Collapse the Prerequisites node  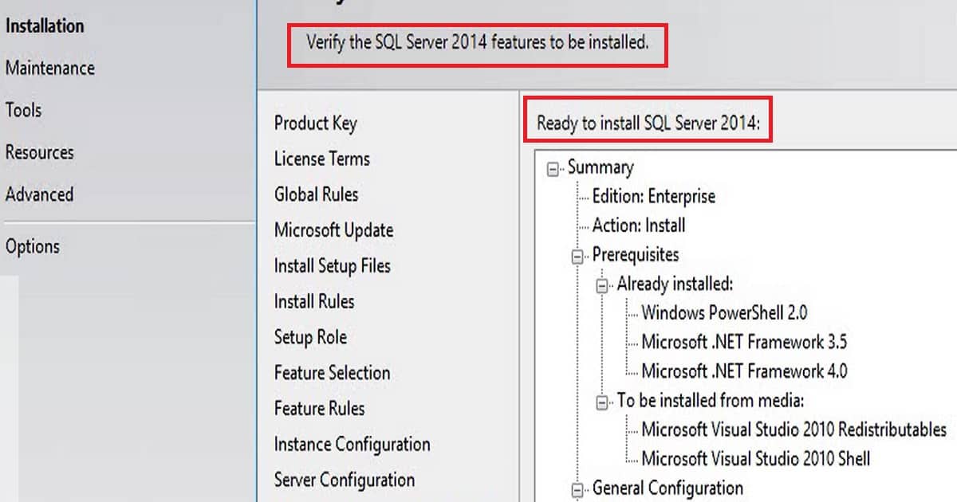(577, 257)
